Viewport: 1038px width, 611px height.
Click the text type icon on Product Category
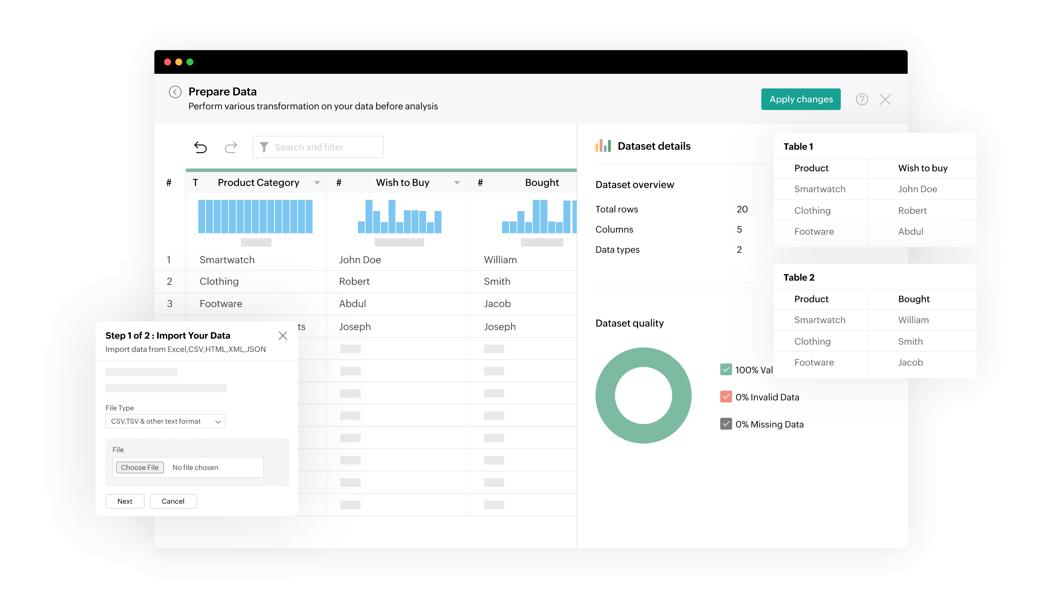coord(195,182)
